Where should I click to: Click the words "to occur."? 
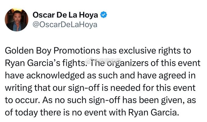[23, 100]
